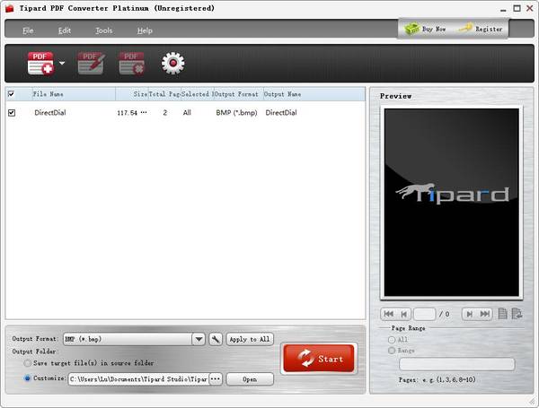Go to last page in preview
The height and width of the screenshot is (408, 539).
tap(485, 314)
